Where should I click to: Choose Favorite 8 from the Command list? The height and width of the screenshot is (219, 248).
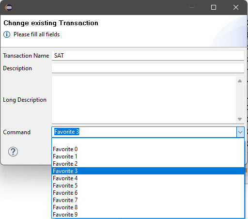click(x=148, y=207)
